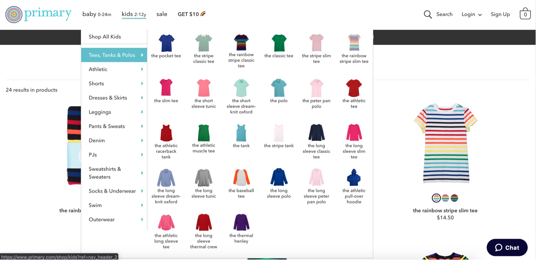536x260 pixels.
Task: Expand the Swim submenu arrow
Action: (x=142, y=205)
